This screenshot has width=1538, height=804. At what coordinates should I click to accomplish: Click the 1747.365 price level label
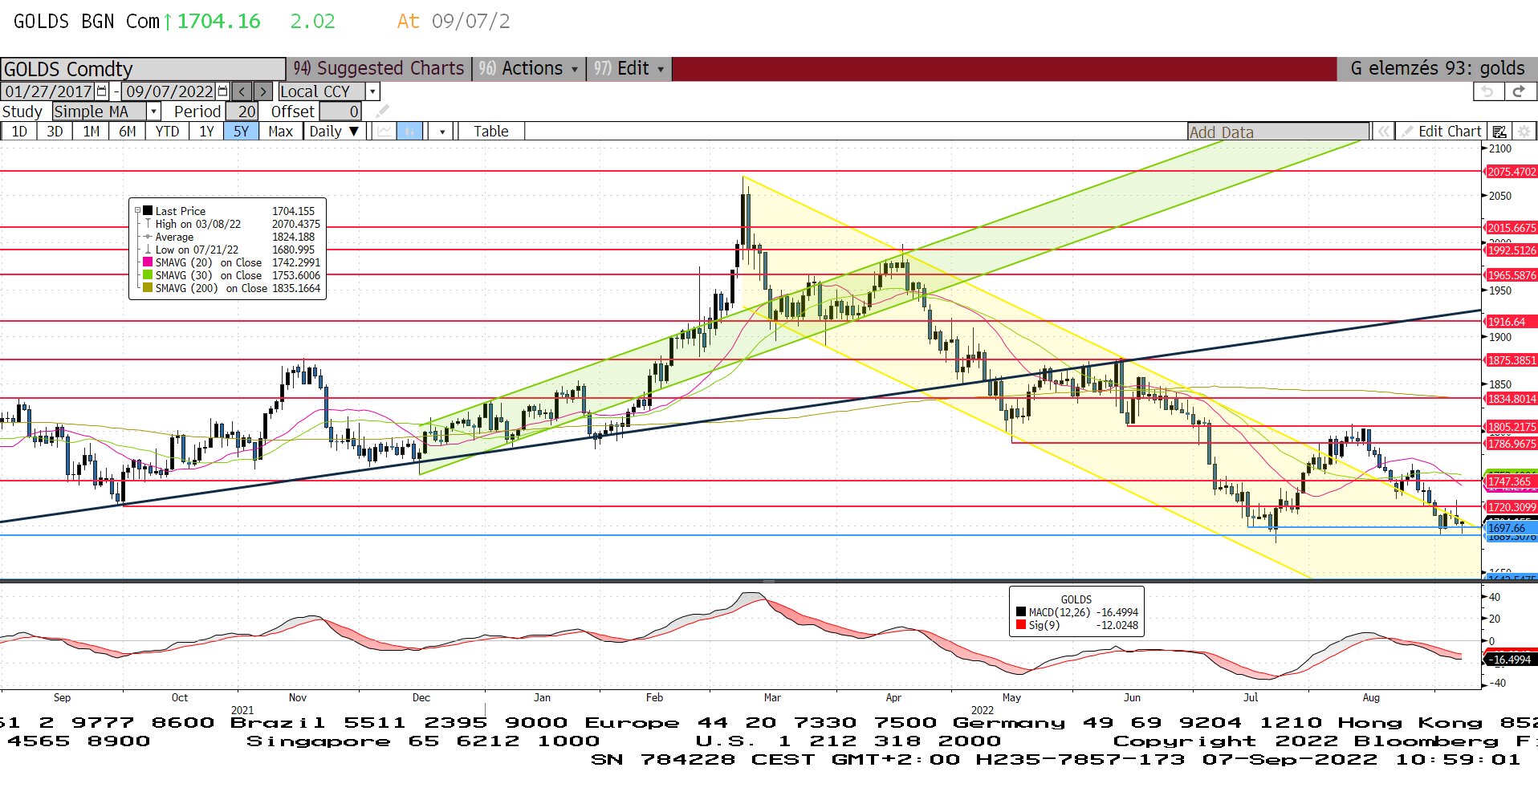pos(1512,481)
